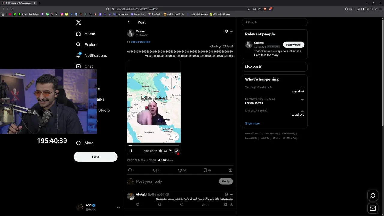Viewport: 384px width, 216px height.
Task: Bookmark Al-Aqidi's comment
Action: pyautogui.click(x=226, y=205)
